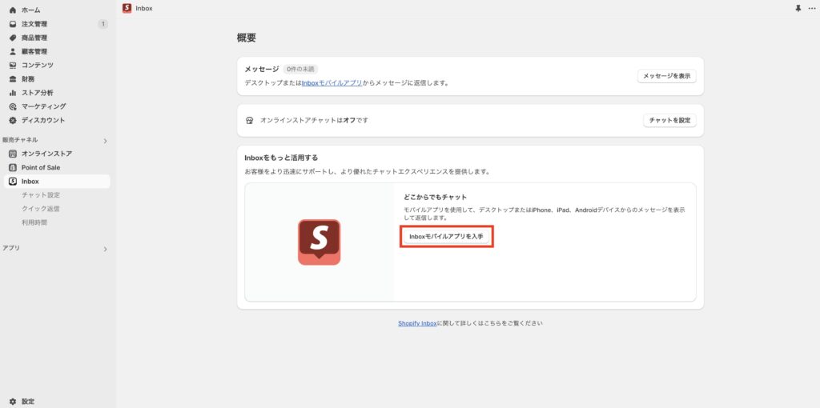Follow the Inboxモバイルアプリ link
Image resolution: width=820 pixels, height=408 pixels.
[x=332, y=82]
